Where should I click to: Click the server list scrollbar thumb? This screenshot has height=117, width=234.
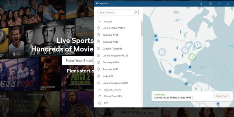[x=142, y=29]
